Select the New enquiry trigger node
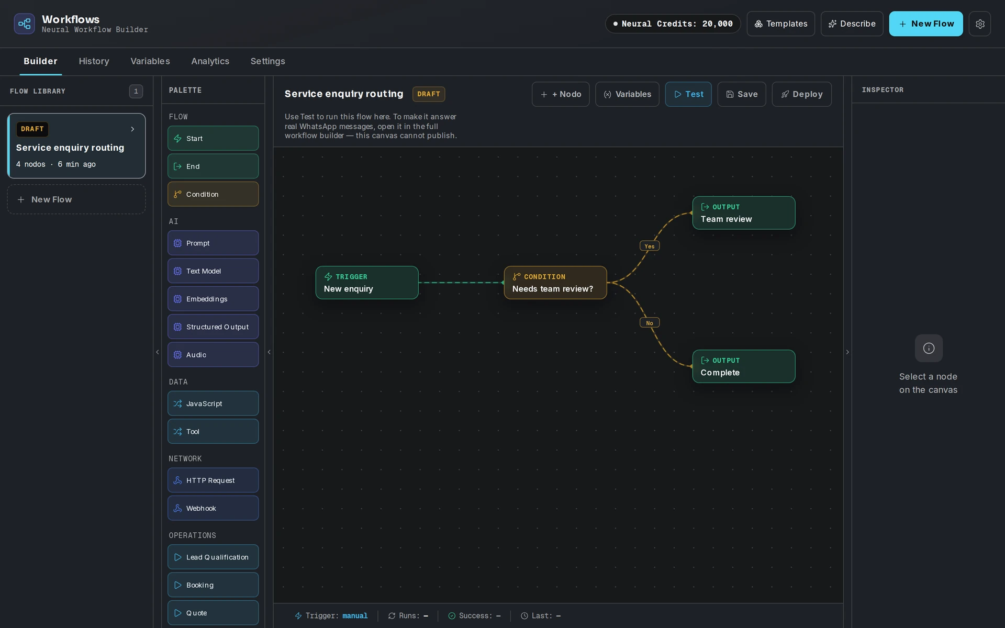 click(x=366, y=283)
